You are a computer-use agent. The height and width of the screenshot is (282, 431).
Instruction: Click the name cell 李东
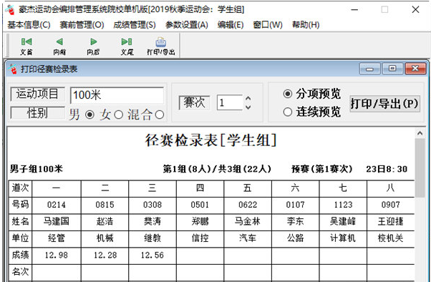point(295,222)
